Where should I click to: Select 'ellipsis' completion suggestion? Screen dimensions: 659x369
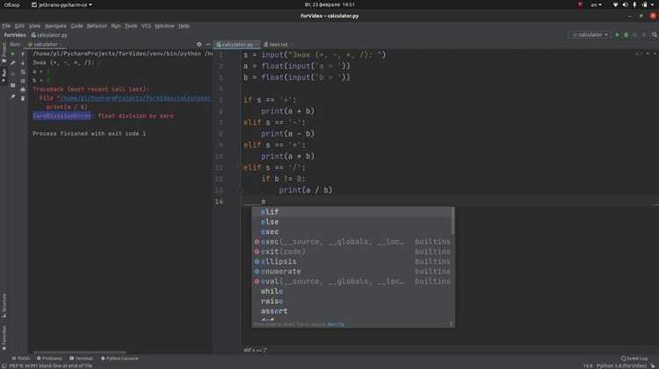tap(352, 262)
